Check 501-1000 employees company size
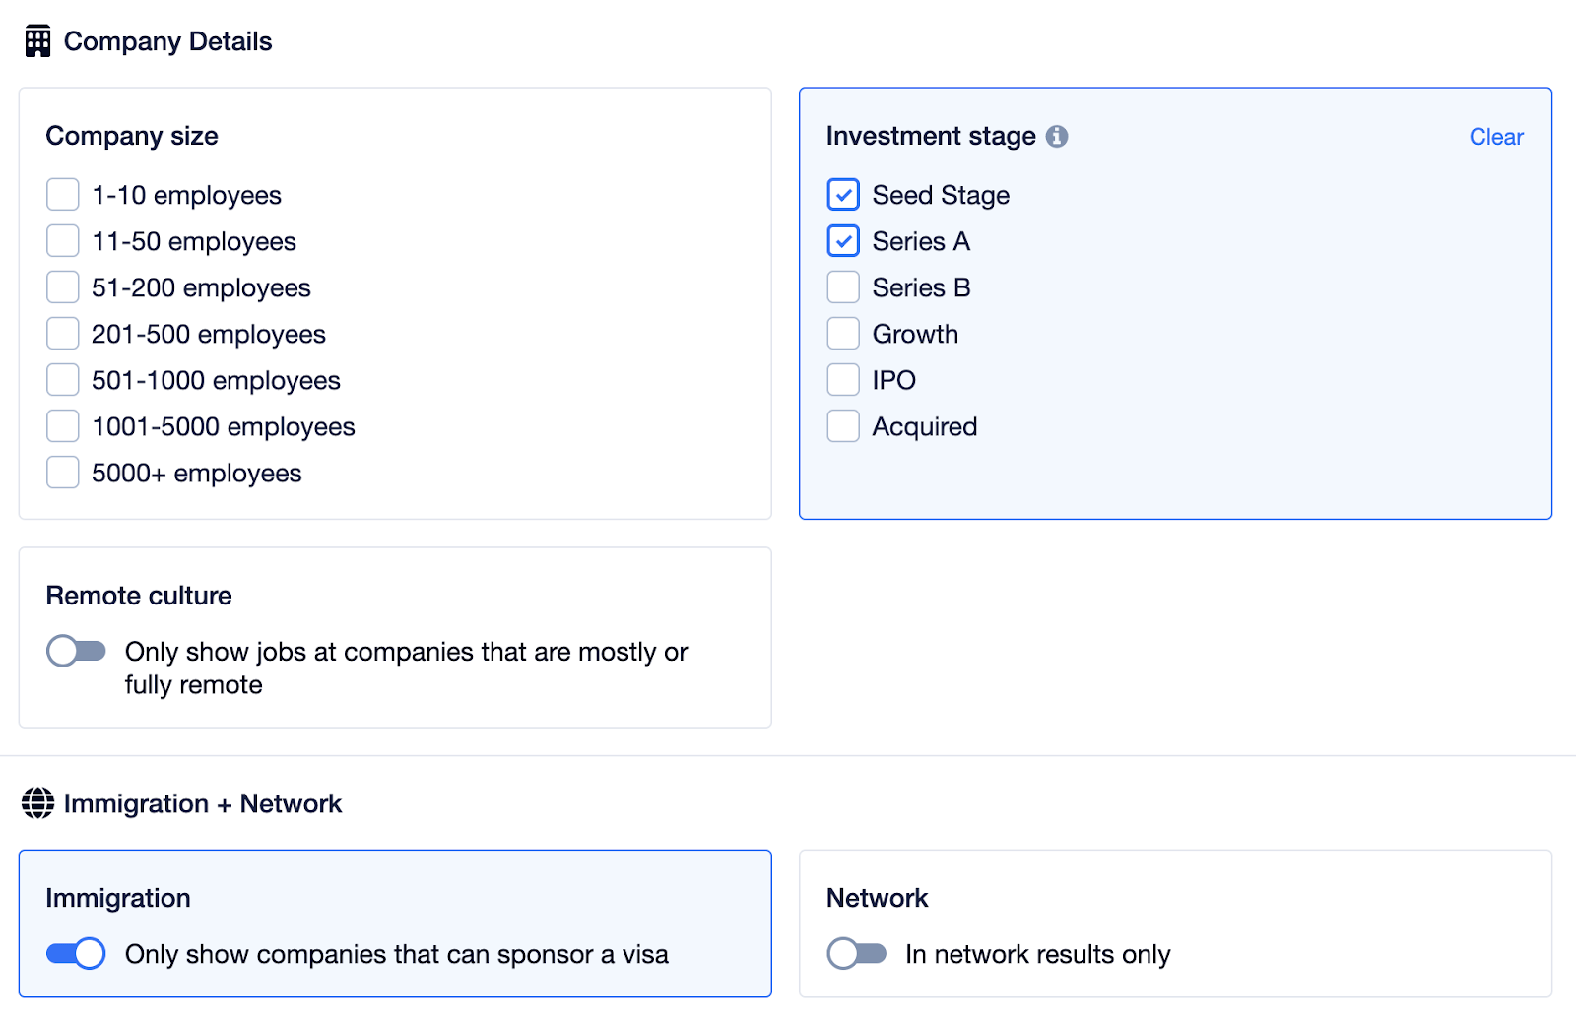The height and width of the screenshot is (1017, 1576). click(63, 380)
